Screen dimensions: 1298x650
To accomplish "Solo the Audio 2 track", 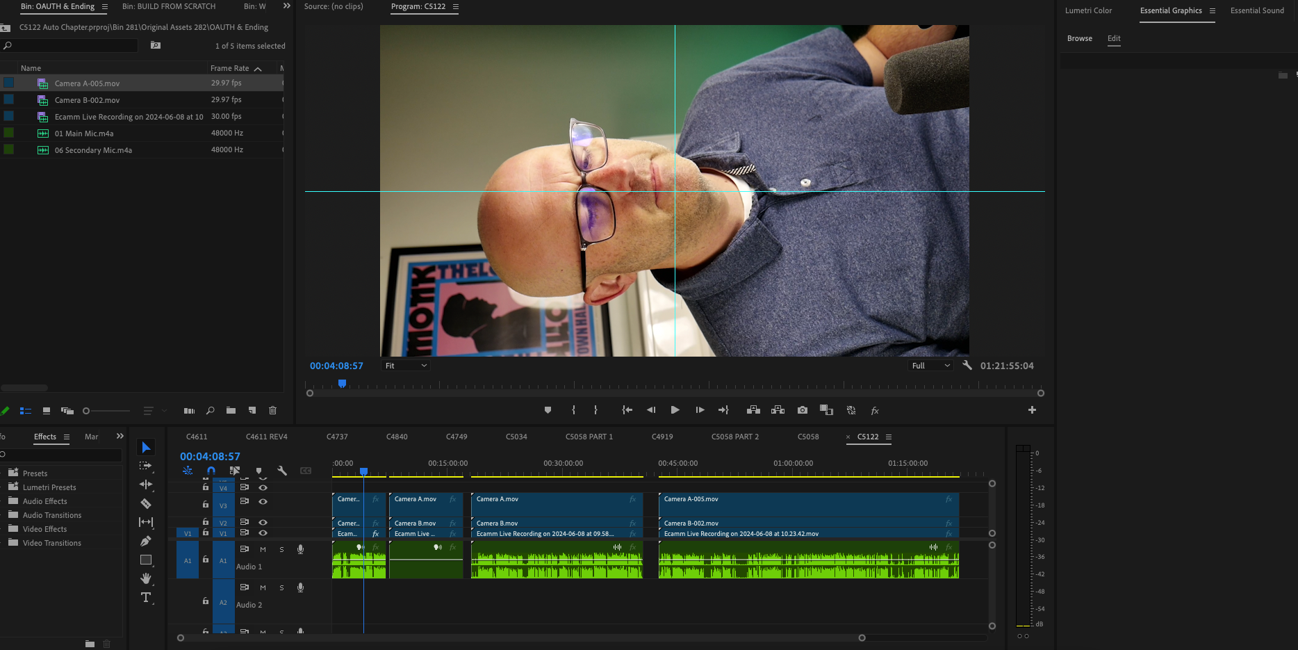I will (x=281, y=587).
